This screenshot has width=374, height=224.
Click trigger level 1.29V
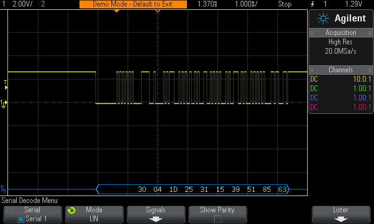click(354, 4)
